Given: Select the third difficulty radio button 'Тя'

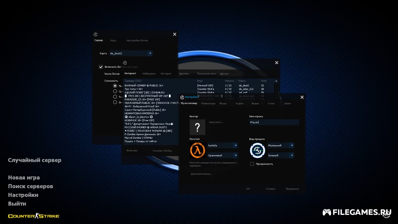Looking at the screenshot, I should coord(115,97).
